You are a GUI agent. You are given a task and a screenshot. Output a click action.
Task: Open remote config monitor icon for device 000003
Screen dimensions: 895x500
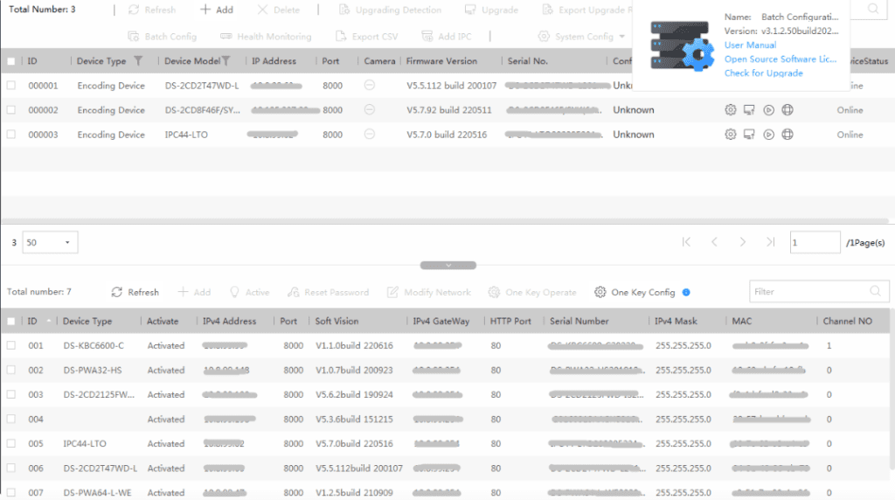tap(749, 135)
